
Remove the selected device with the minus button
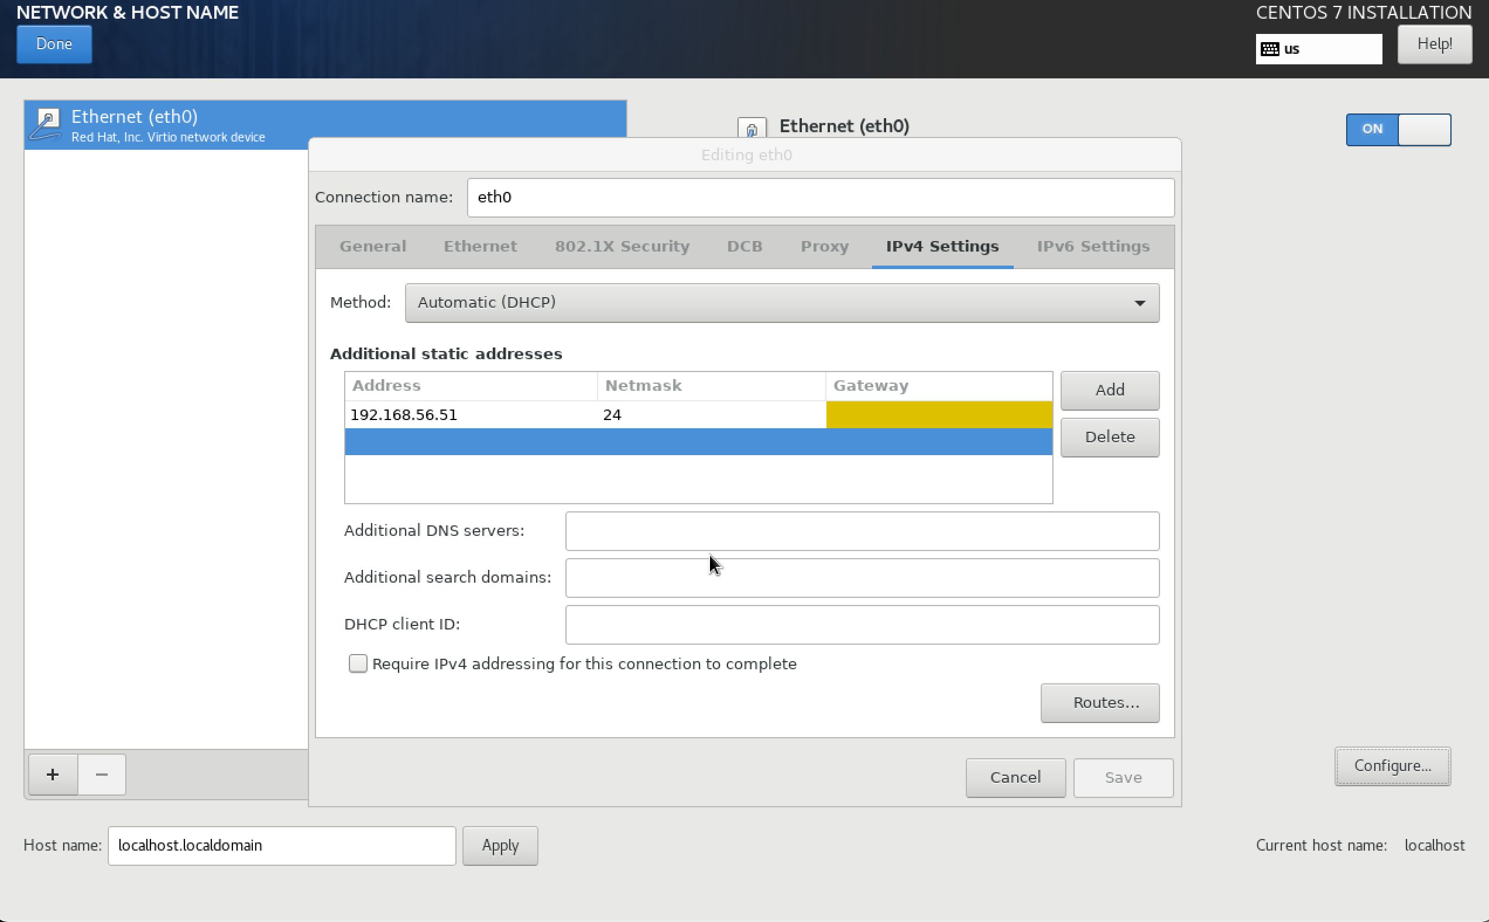coord(102,775)
